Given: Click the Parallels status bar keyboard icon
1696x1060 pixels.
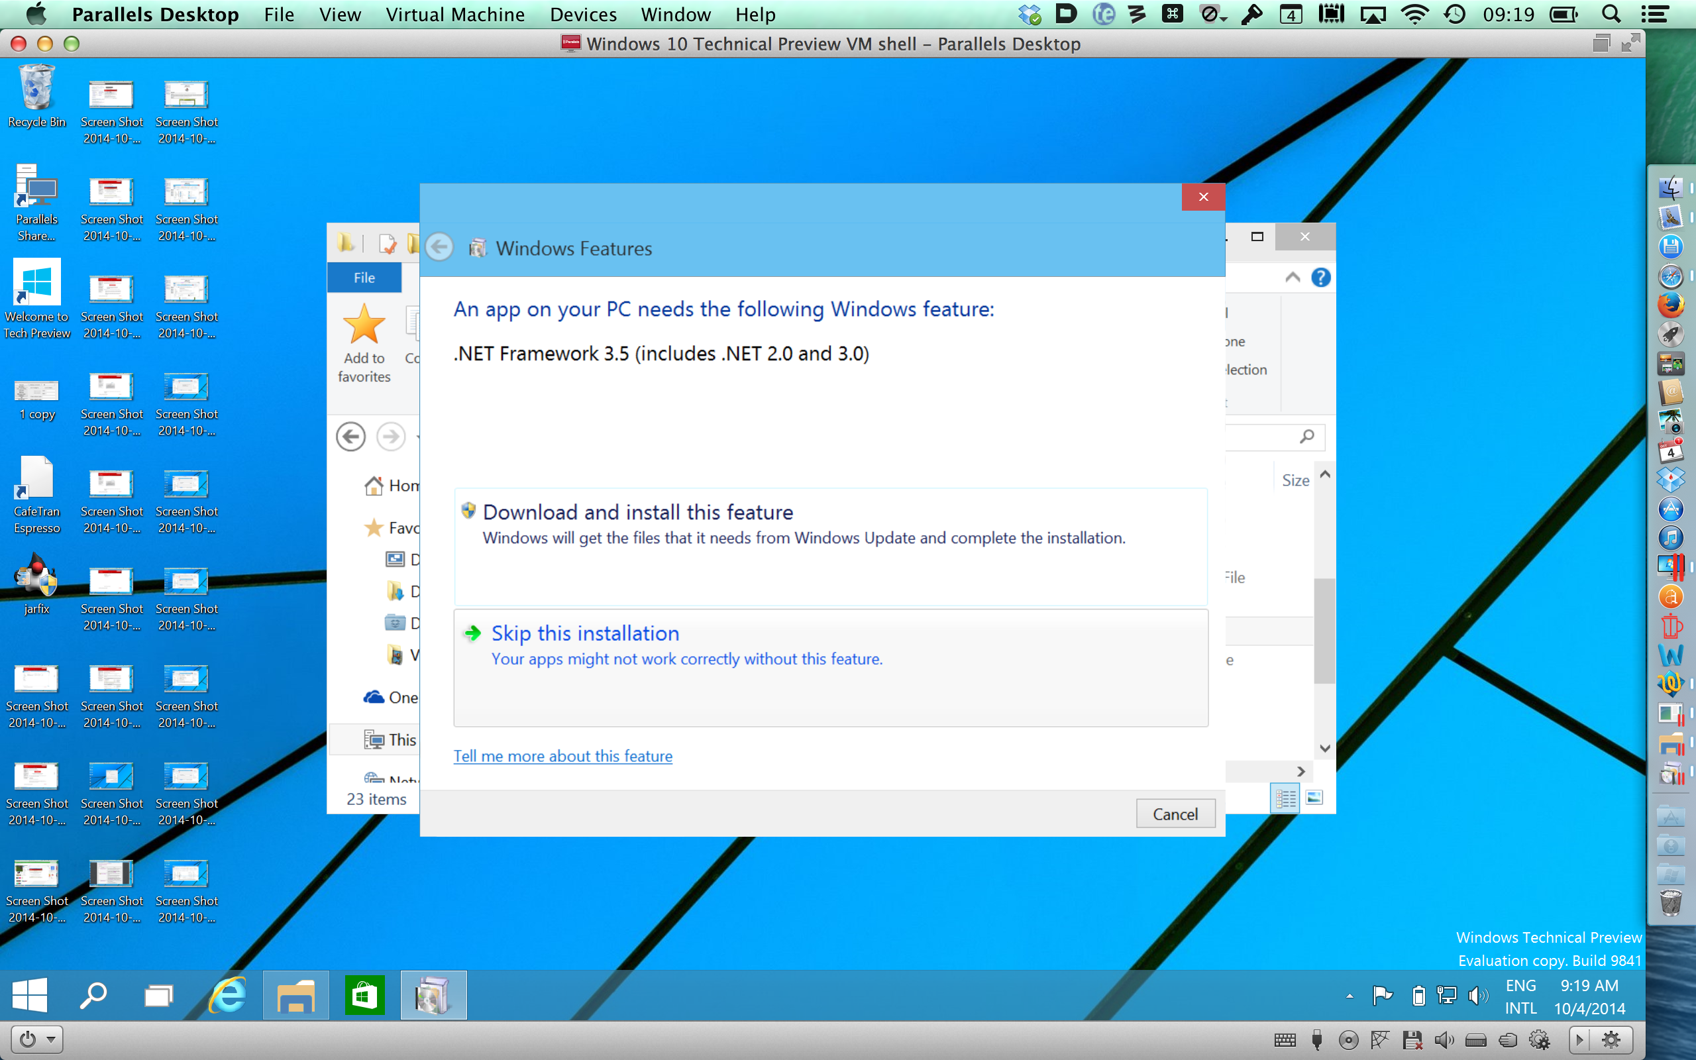Looking at the screenshot, I should point(1285,1040).
